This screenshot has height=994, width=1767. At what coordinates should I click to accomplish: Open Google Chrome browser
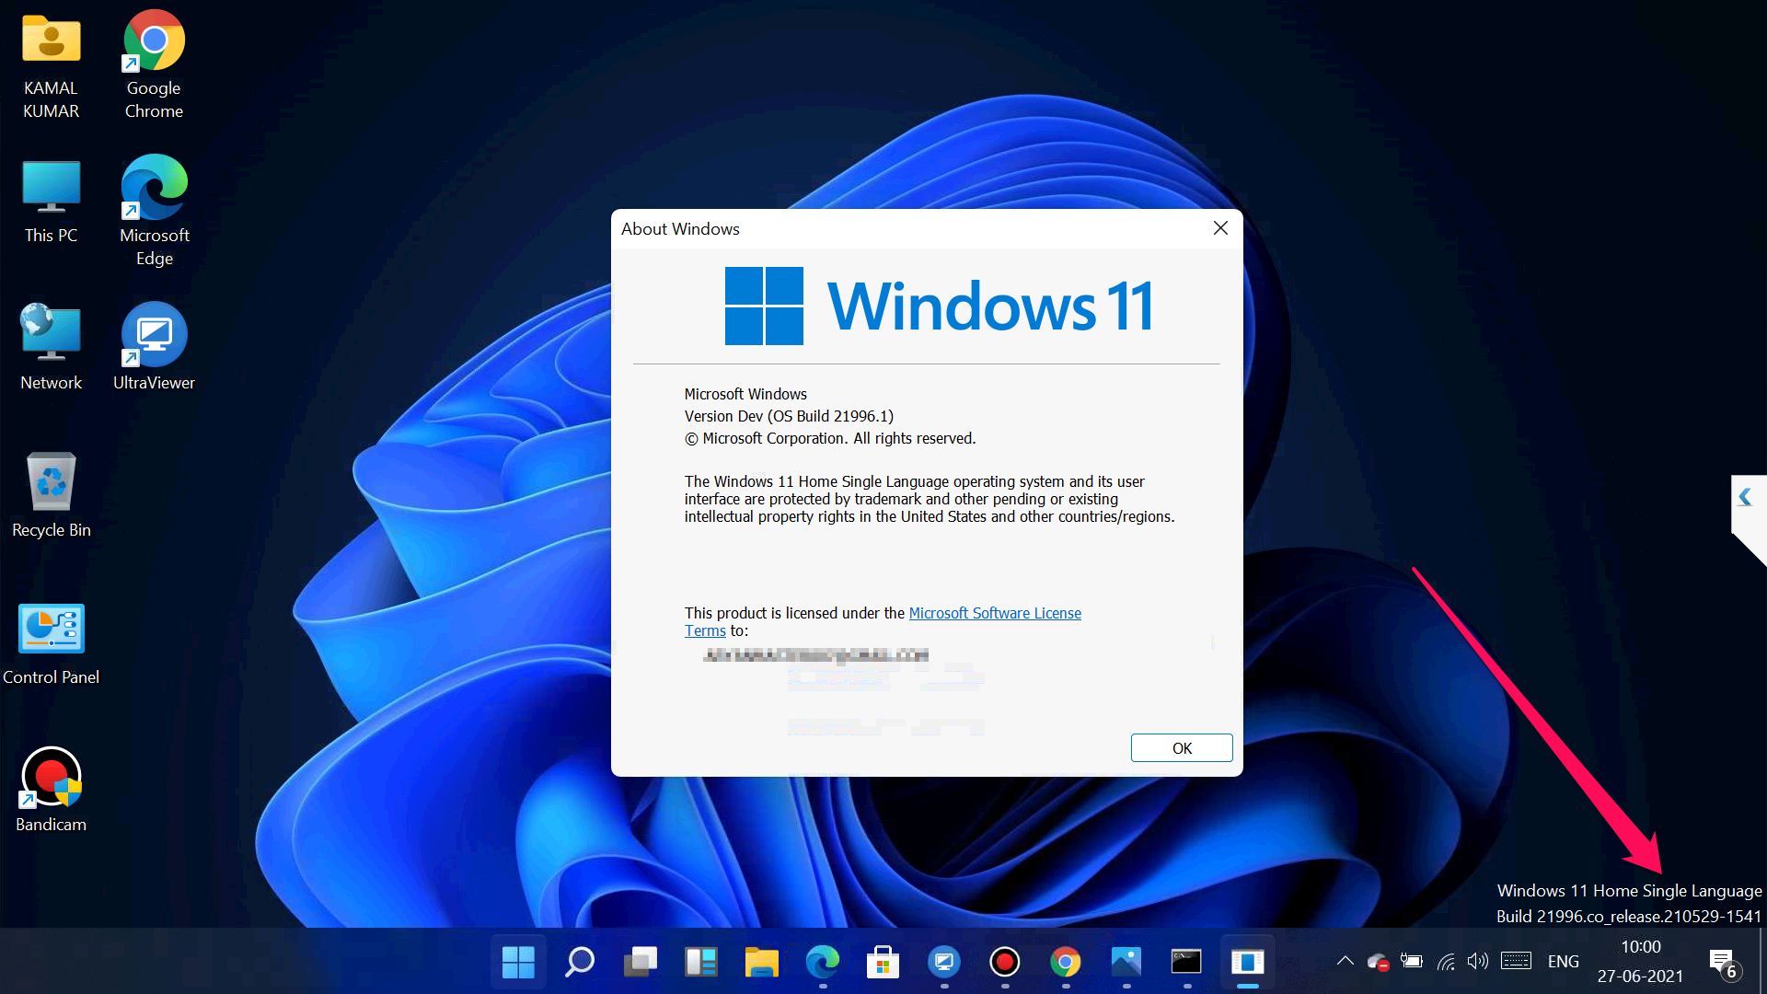(x=152, y=42)
